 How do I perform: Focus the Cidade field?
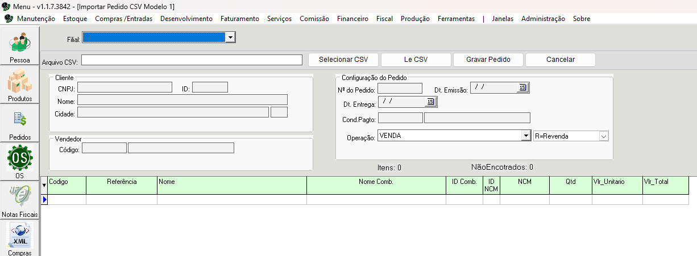[x=173, y=112]
